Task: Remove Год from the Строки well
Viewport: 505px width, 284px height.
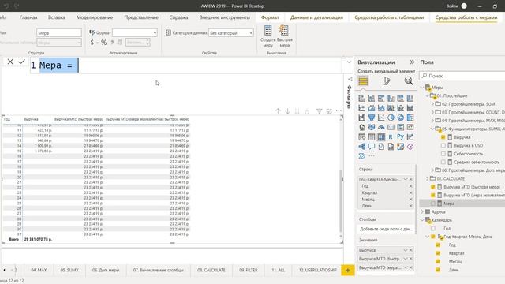Action: point(410,186)
